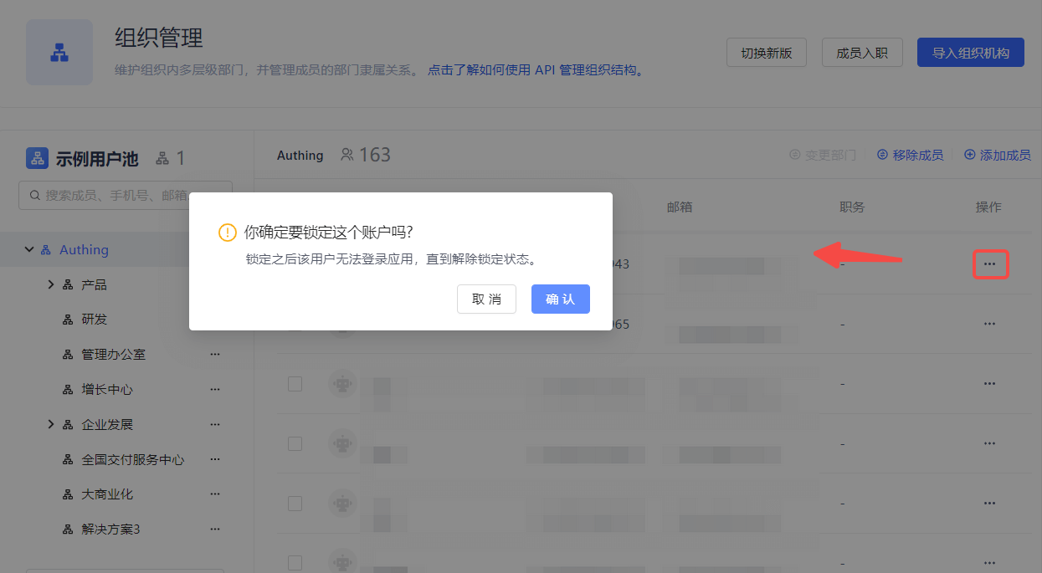Tick the checkbox of the fourth member row
The height and width of the screenshot is (573, 1042).
(295, 443)
